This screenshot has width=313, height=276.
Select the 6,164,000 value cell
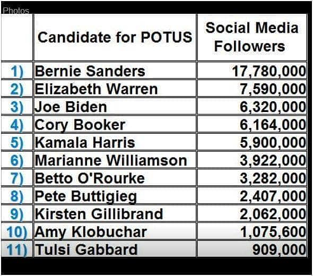pyautogui.click(x=252, y=124)
